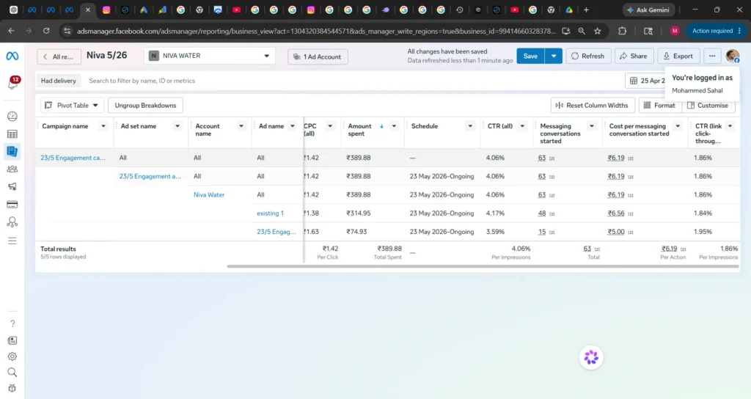751x399 pixels.
Task: Open Billing card icon in sidebar
Action: click(12, 205)
